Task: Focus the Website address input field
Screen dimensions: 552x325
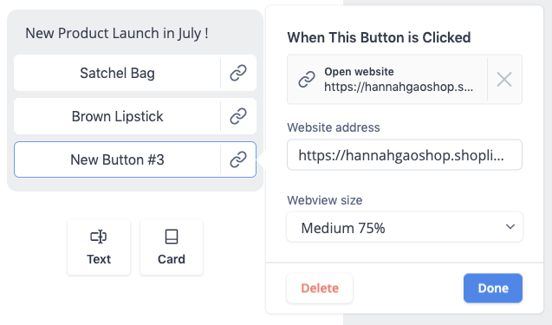Action: click(x=405, y=155)
